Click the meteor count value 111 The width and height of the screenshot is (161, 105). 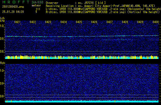[x=38, y=9]
